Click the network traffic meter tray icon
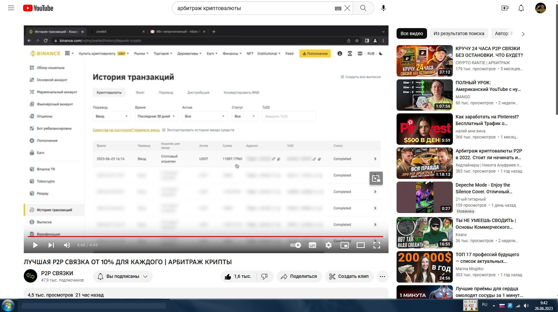 [x=470, y=305]
